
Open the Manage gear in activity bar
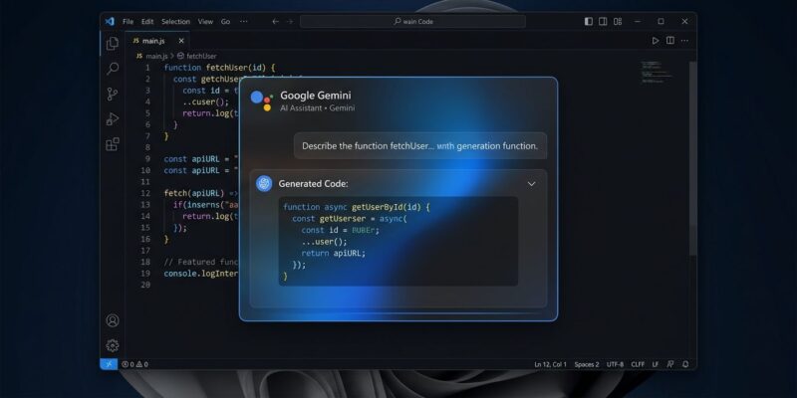113,345
